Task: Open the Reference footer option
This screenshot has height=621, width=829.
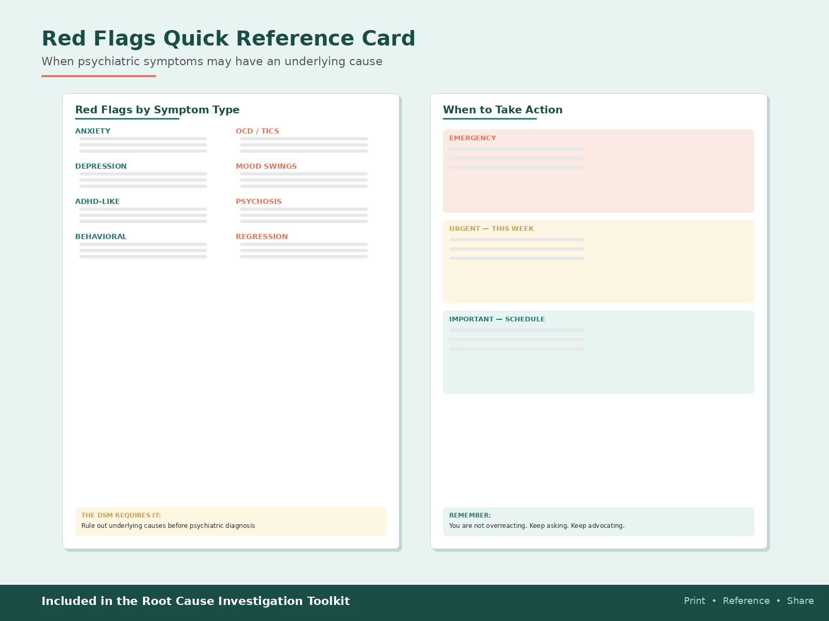Action: (x=746, y=601)
